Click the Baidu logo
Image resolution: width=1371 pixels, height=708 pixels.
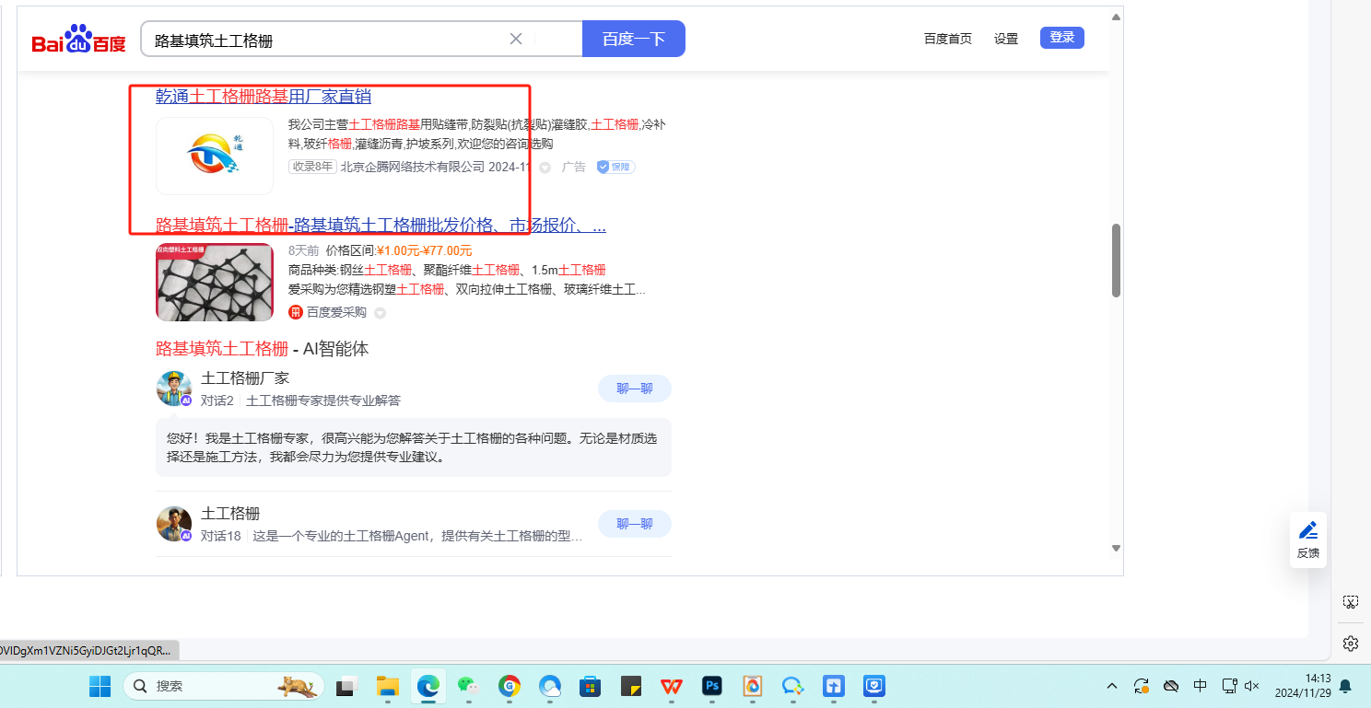[78, 41]
